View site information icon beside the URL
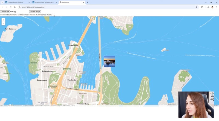219x121 pixels. 19,7
